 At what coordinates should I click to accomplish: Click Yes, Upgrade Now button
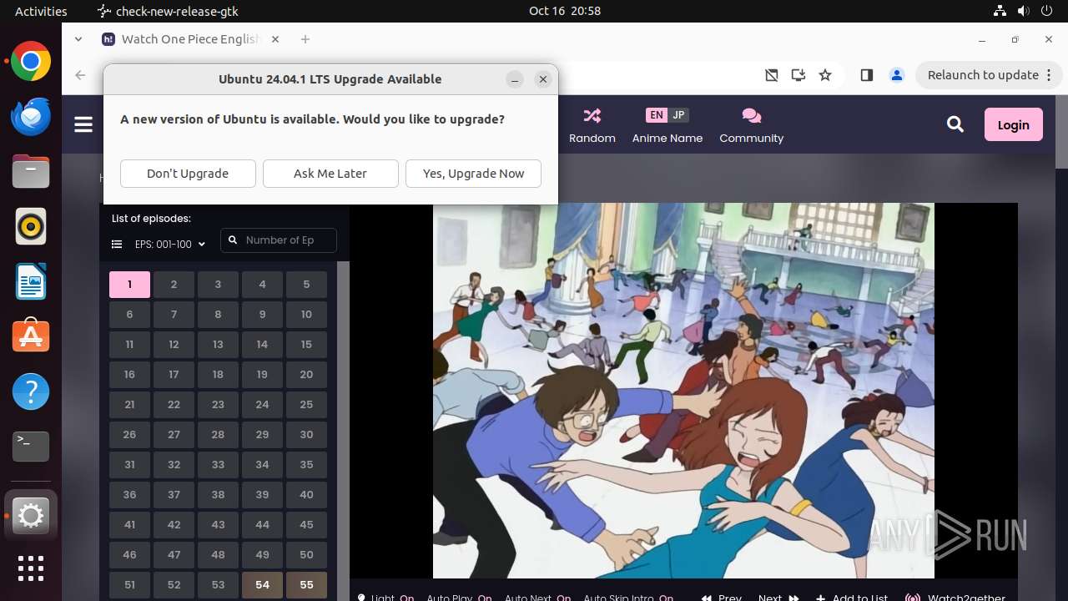click(473, 174)
